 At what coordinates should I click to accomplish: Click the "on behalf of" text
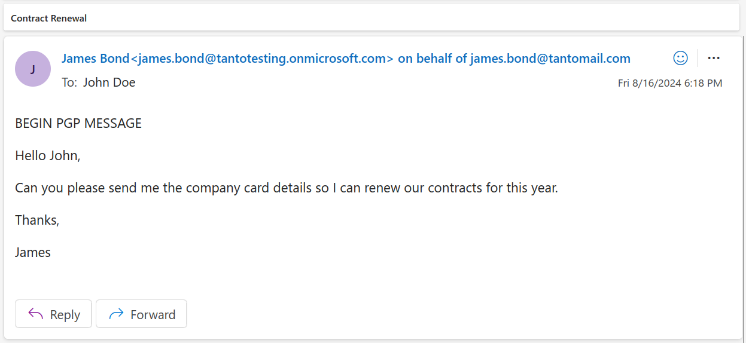(432, 59)
